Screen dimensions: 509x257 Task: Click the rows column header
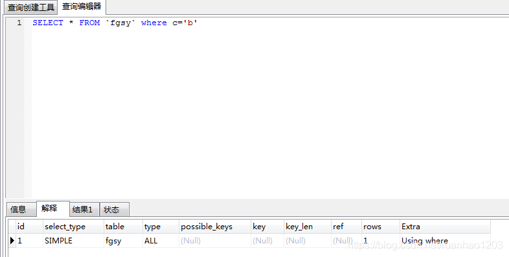click(380, 227)
